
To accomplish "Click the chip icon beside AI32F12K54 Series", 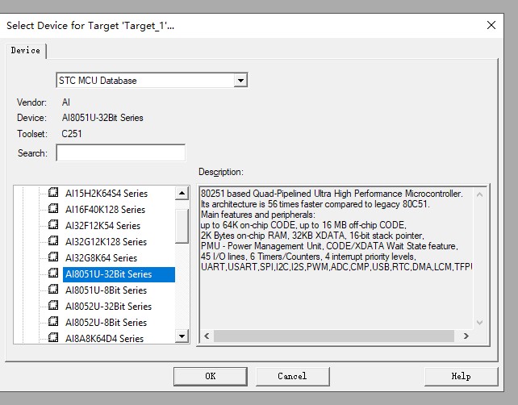I will pyautogui.click(x=53, y=224).
